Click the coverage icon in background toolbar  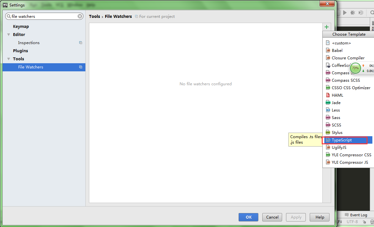(361, 13)
